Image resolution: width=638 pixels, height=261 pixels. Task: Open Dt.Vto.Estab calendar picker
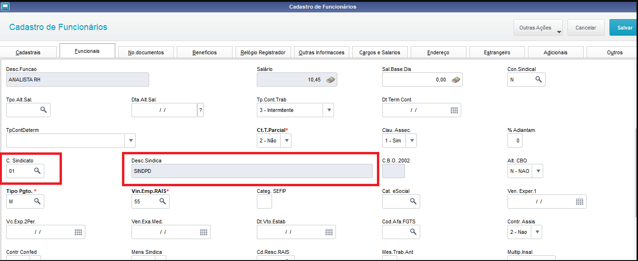click(329, 232)
